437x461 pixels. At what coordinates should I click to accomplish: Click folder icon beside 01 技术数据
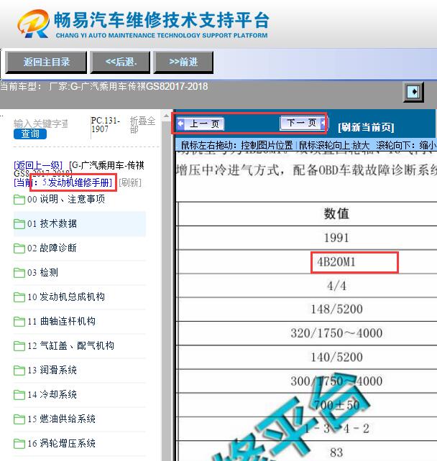point(19,224)
